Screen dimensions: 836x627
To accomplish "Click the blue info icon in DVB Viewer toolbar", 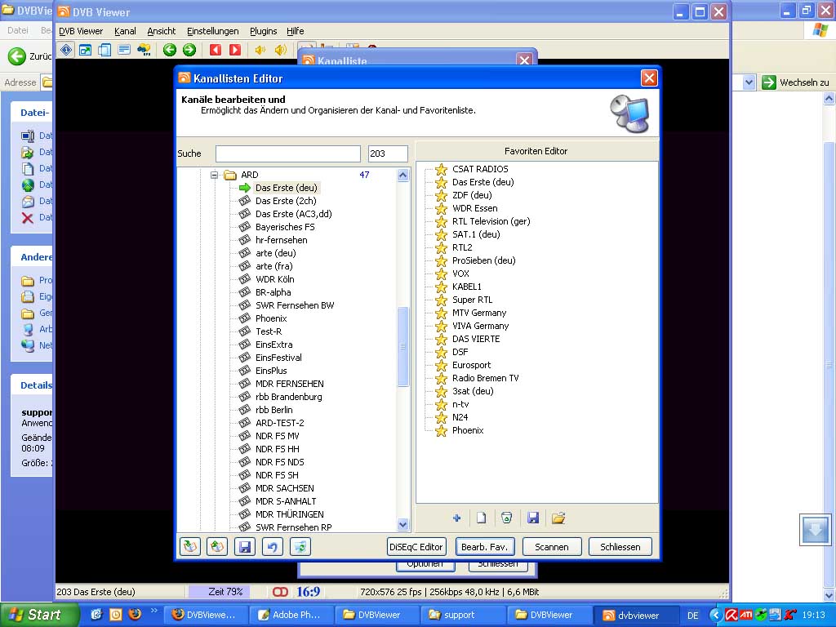I will coord(66,51).
